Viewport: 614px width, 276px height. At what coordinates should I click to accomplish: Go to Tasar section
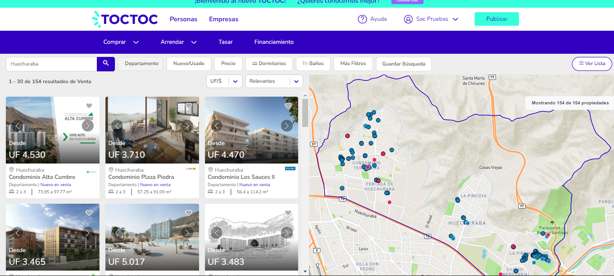pos(225,42)
